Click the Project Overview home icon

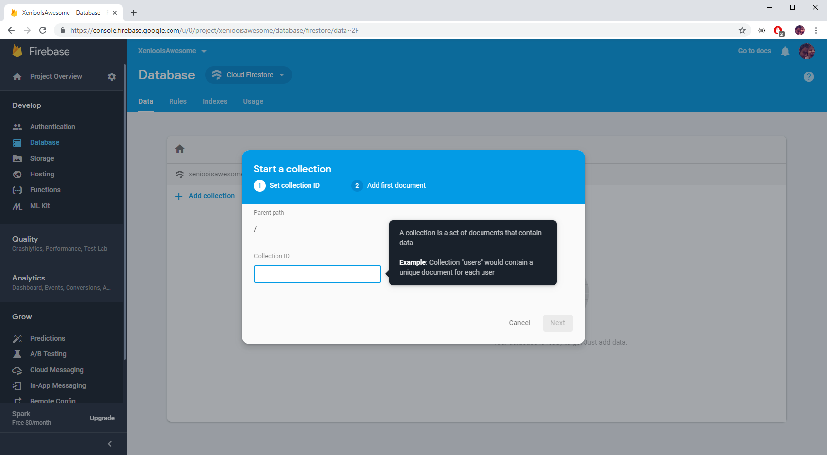[17, 77]
